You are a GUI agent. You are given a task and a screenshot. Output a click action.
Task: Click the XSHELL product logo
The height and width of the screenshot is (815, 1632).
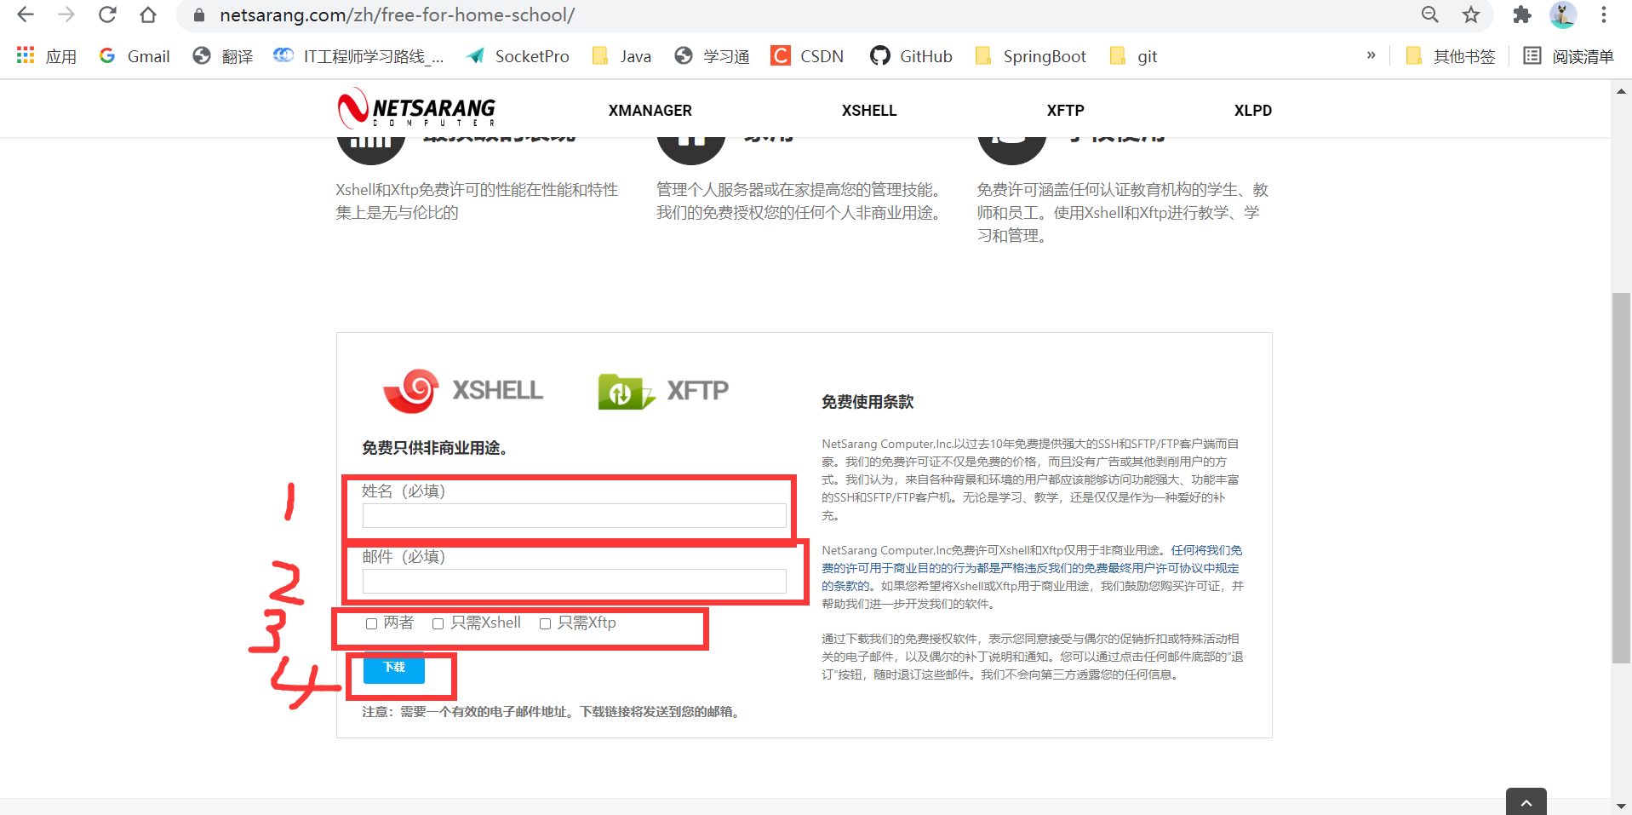462,390
